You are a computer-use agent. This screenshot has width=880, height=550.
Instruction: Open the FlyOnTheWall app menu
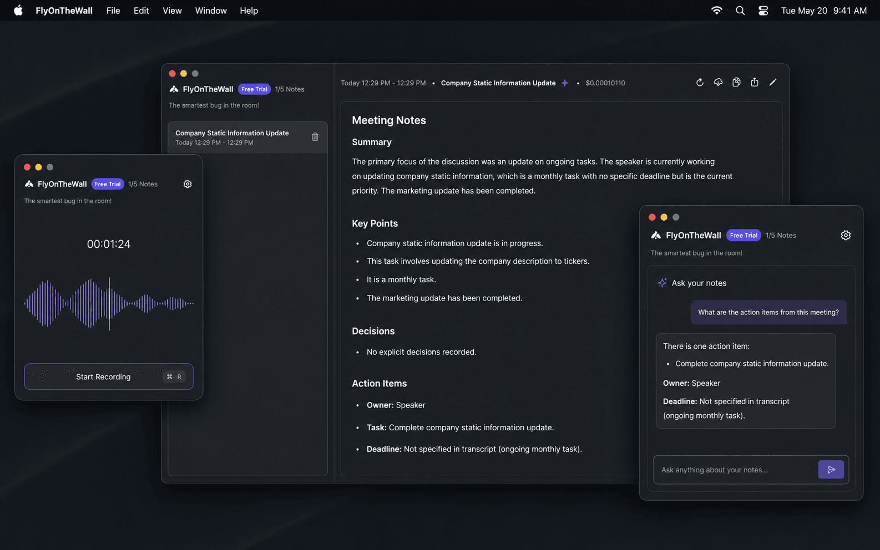pyautogui.click(x=64, y=11)
